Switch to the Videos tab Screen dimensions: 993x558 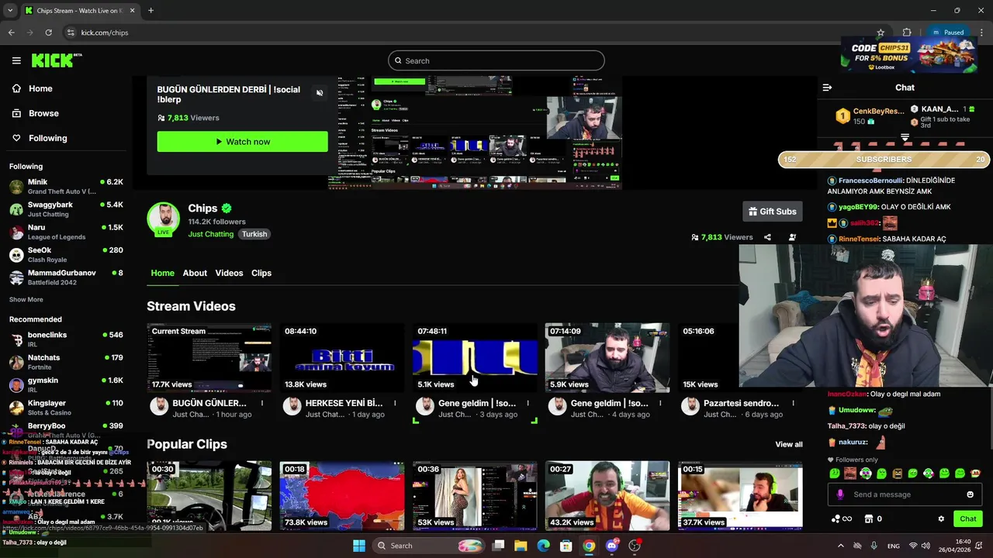[x=229, y=273]
